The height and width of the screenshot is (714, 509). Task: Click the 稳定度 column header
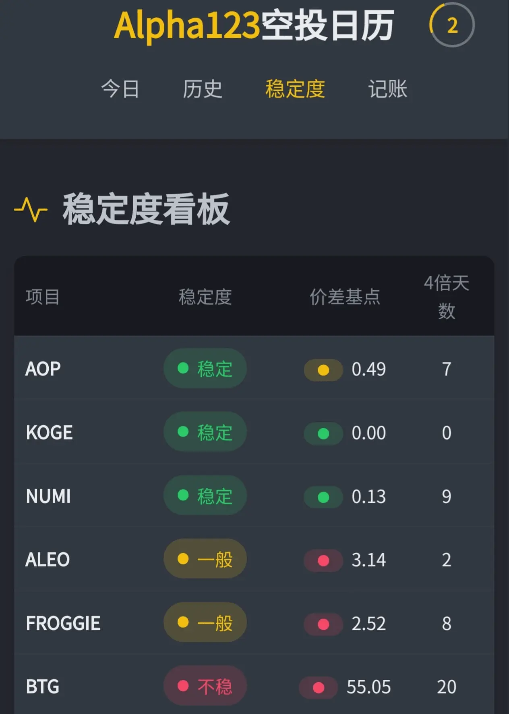click(205, 297)
